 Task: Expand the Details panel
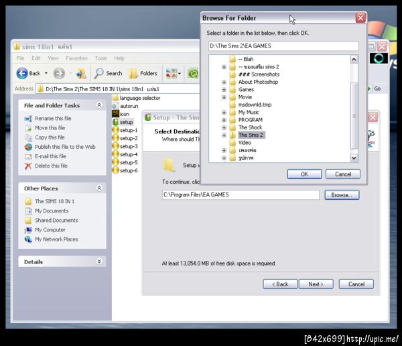click(x=99, y=262)
